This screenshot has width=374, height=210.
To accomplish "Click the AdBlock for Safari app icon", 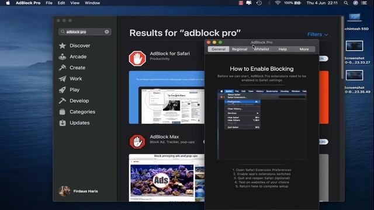I will pos(137,58).
